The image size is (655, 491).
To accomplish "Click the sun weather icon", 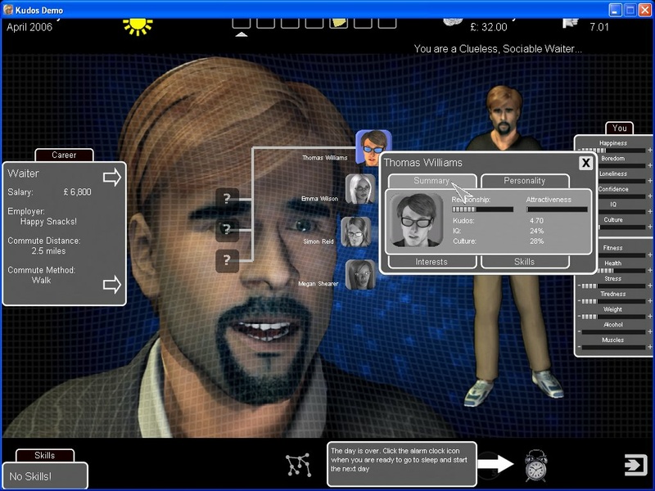I will [x=138, y=23].
